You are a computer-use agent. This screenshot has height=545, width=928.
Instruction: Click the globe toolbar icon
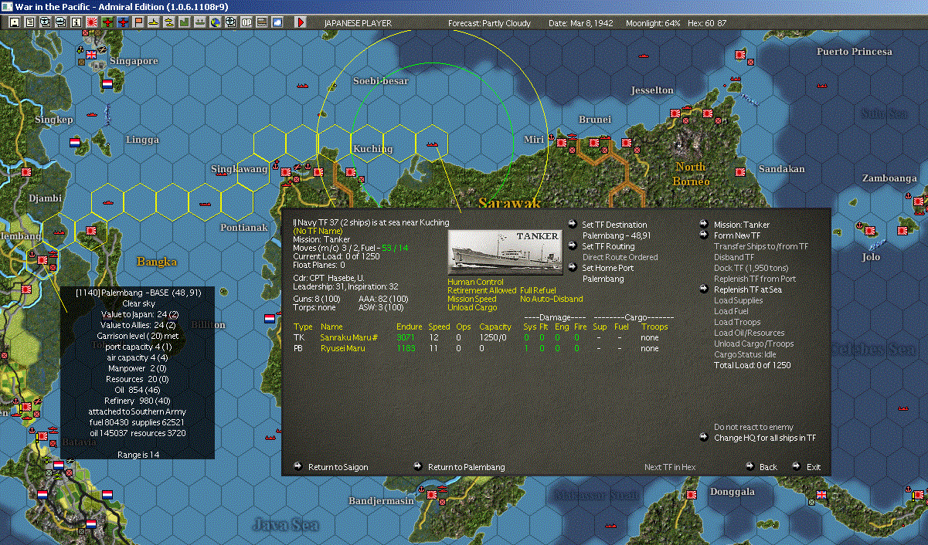(x=215, y=22)
